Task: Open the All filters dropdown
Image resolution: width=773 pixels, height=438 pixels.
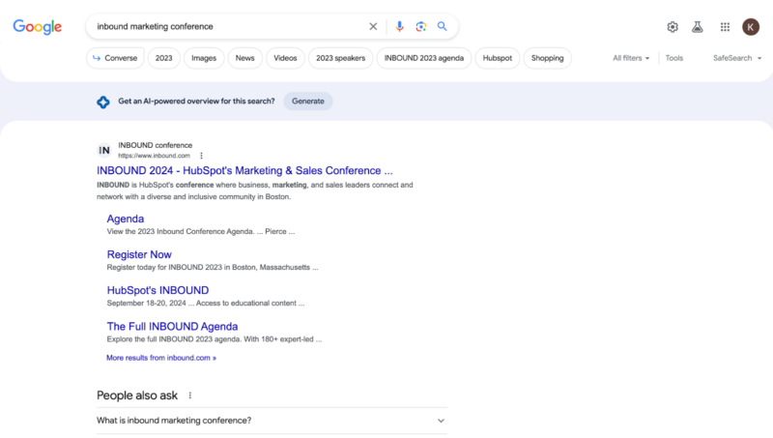Action: click(631, 58)
